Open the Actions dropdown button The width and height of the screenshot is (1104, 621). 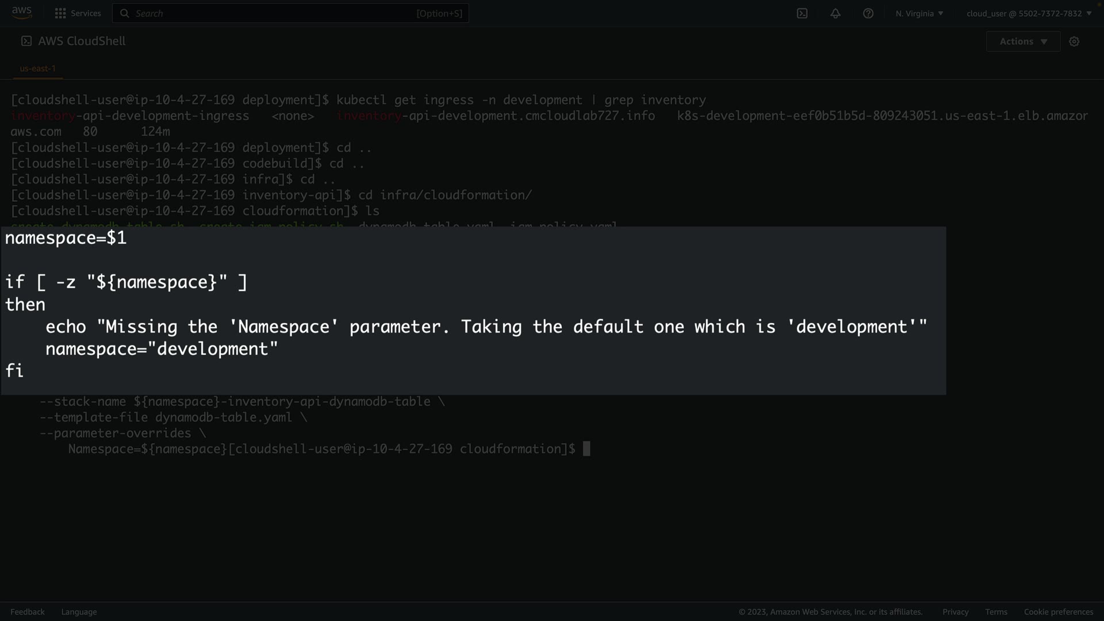point(1023,41)
